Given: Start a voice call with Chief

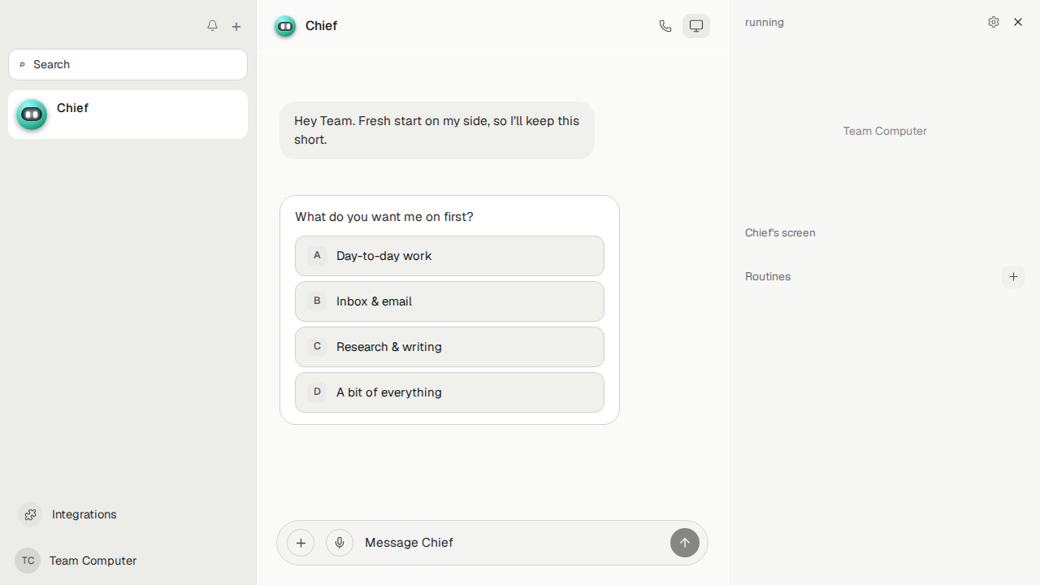Looking at the screenshot, I should click(x=665, y=26).
